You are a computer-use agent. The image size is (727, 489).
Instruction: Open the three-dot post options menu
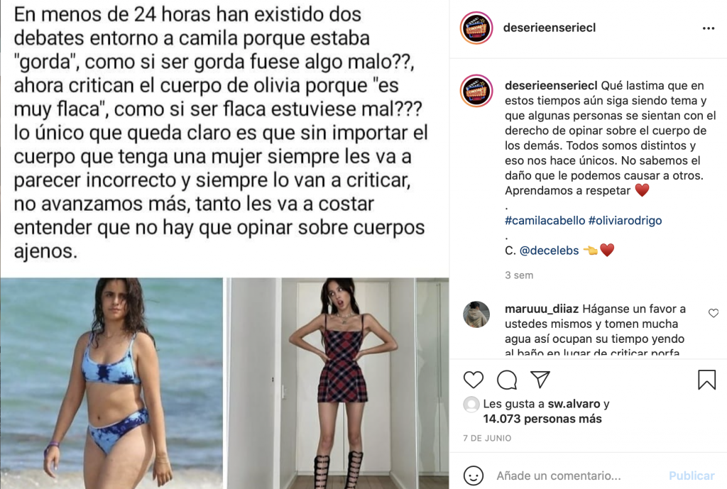pyautogui.click(x=708, y=28)
